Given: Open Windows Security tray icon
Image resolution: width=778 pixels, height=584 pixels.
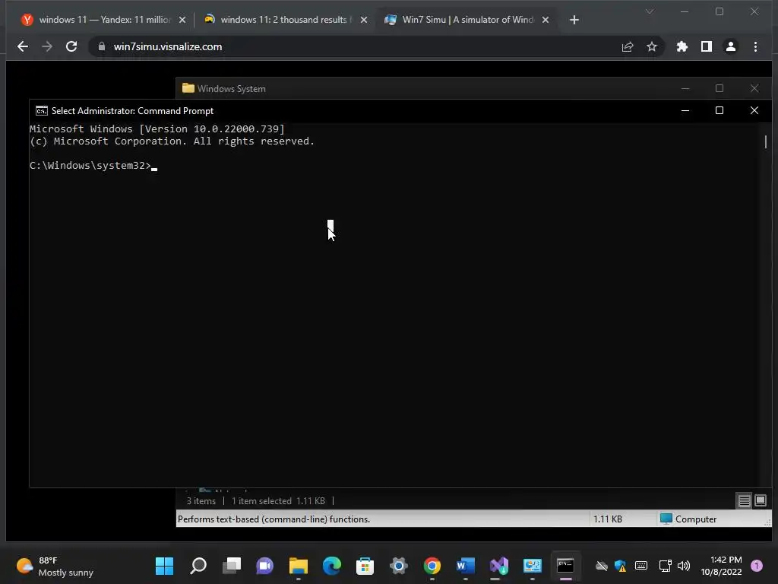Looking at the screenshot, I should [620, 566].
